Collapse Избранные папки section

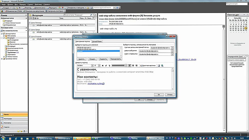26,18
